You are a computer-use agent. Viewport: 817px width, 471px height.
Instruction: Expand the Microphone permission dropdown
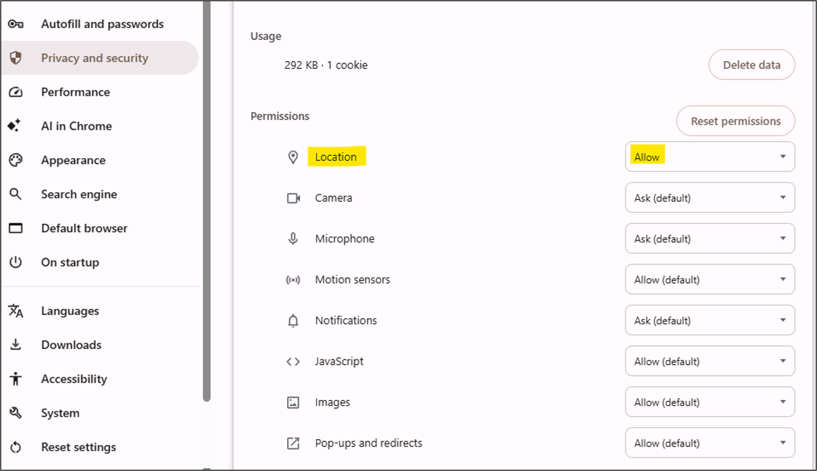click(x=710, y=238)
